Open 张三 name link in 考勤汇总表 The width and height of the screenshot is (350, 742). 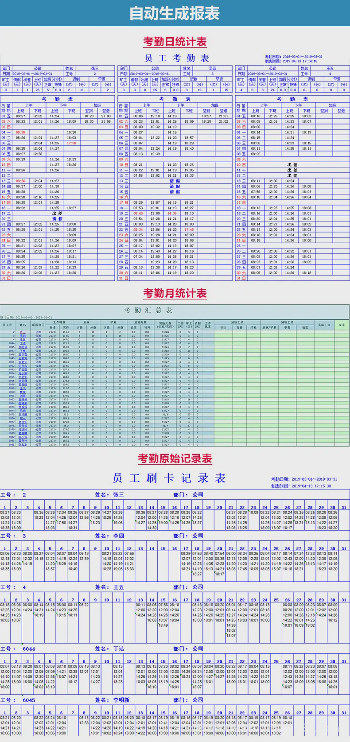pyautogui.click(x=23, y=332)
